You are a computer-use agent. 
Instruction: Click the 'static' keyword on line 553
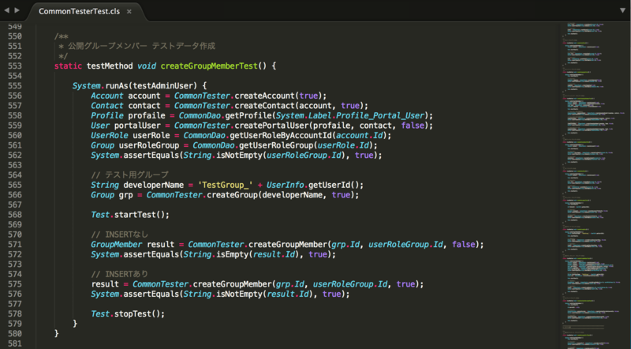68,66
